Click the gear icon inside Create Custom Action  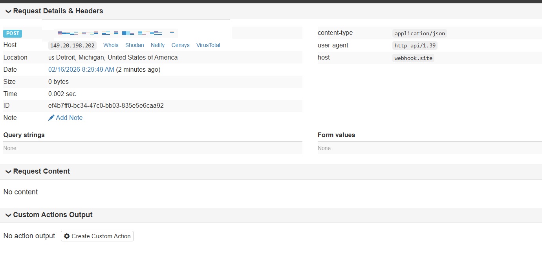(x=67, y=236)
